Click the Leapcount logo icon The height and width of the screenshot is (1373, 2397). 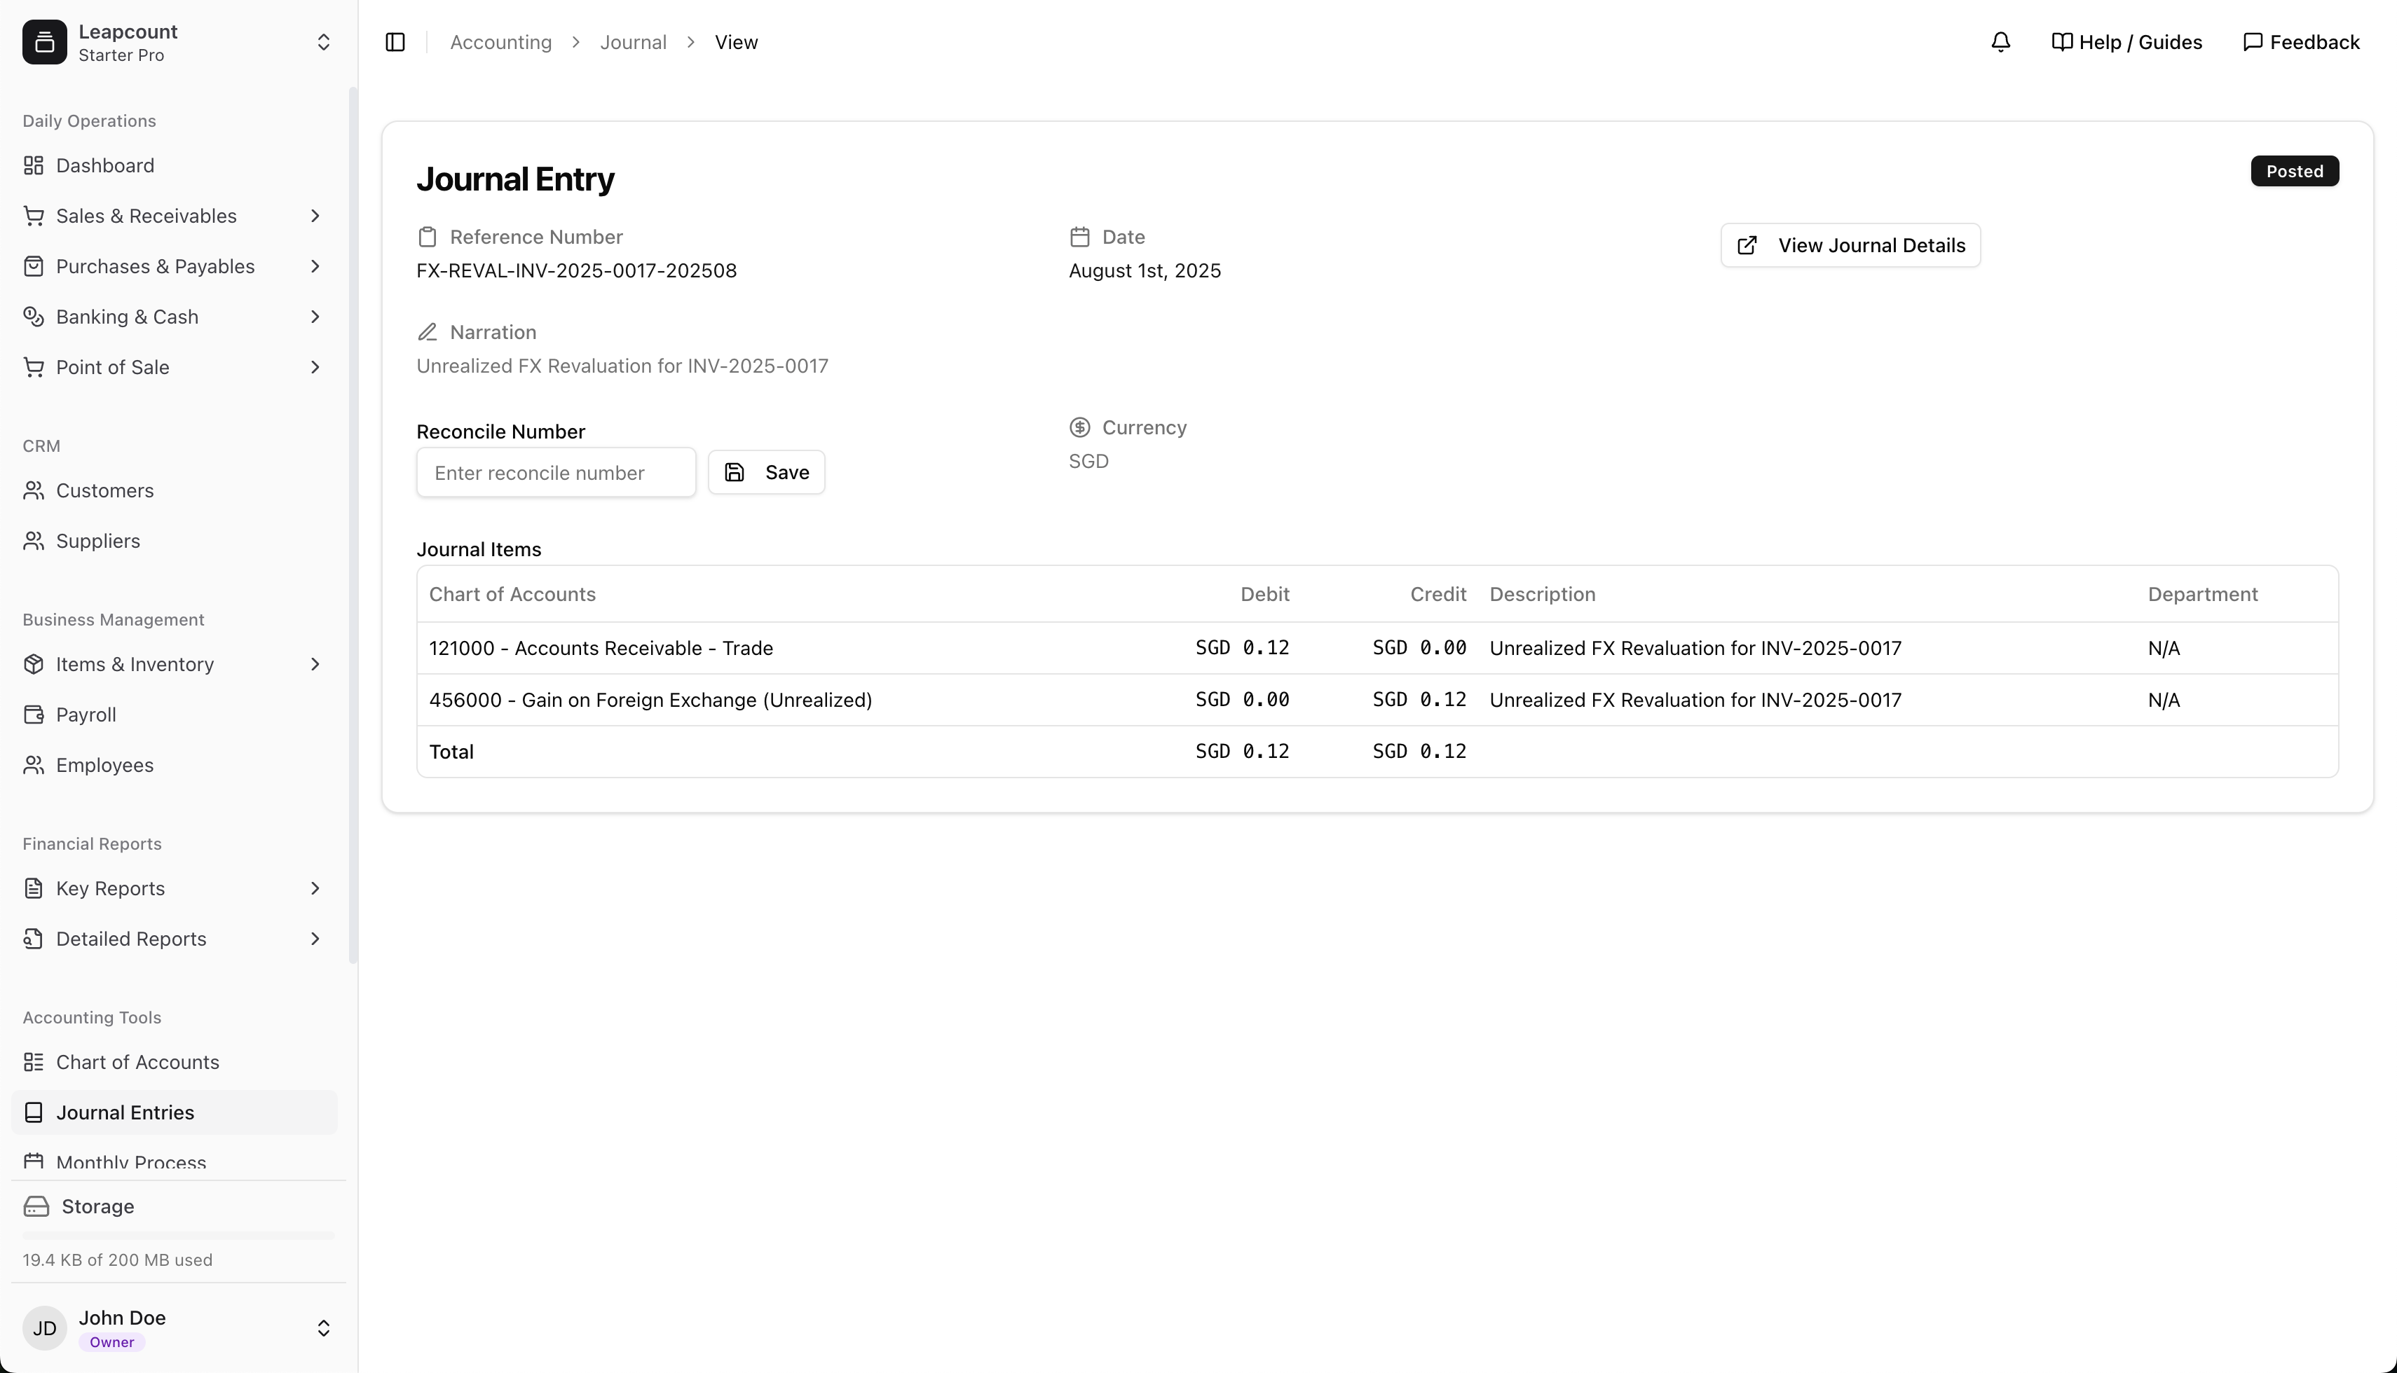[44, 43]
